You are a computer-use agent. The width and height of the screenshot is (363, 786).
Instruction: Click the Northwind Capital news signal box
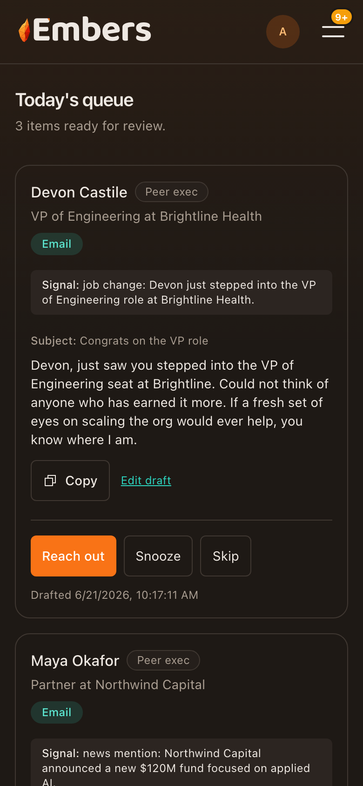181,762
